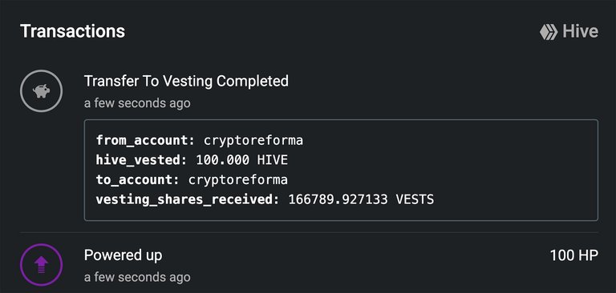Image resolution: width=616 pixels, height=293 pixels.
Task: Click the to_account cryptoreforma value
Action: [238, 179]
